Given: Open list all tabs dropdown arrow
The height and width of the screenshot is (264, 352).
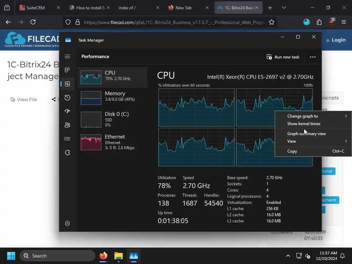Looking at the screenshot, I should (x=284, y=8).
